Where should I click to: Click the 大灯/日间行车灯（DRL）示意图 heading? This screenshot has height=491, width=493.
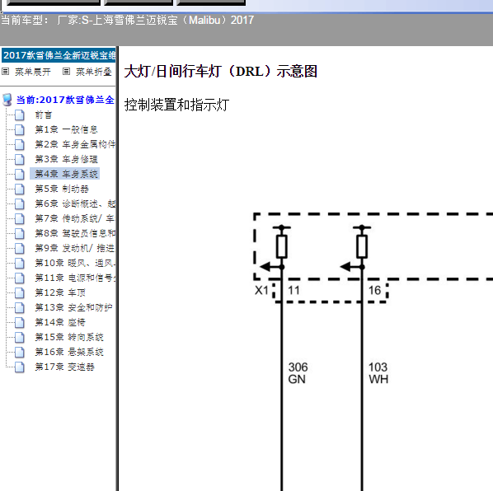221,71
